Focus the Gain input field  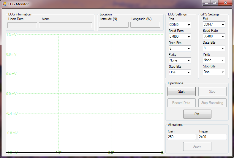click(x=181, y=137)
